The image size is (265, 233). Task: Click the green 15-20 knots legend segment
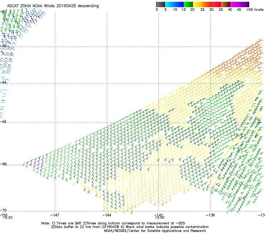click(188, 4)
